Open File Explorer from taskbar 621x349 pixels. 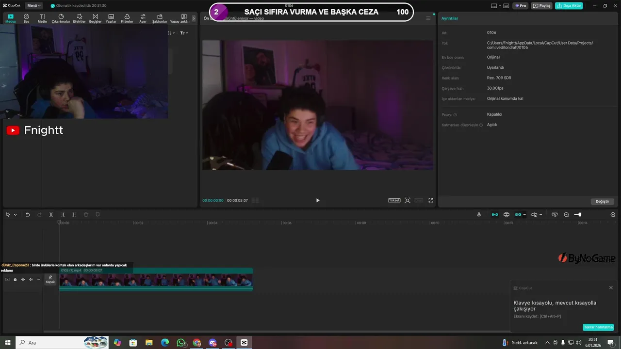(149, 343)
